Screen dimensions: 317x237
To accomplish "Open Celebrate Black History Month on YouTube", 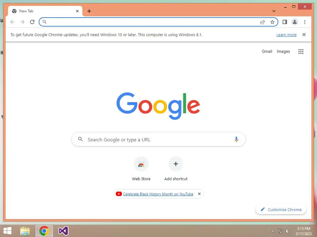I will 158,194.
